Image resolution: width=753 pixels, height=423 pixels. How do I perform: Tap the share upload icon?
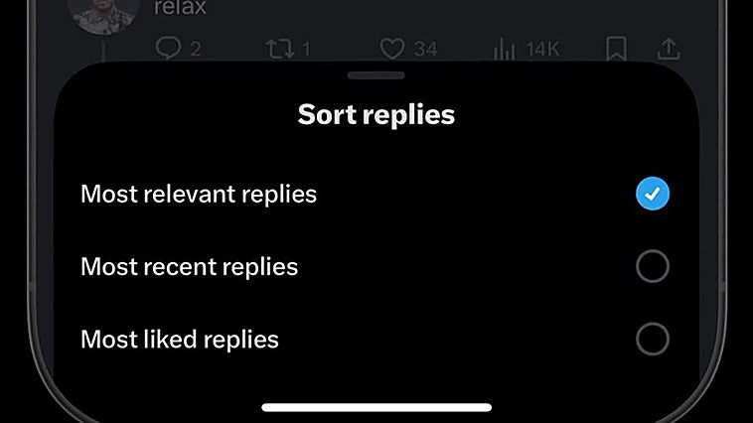(669, 48)
